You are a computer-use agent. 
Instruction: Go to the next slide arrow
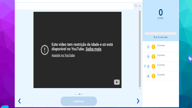pos(138,101)
